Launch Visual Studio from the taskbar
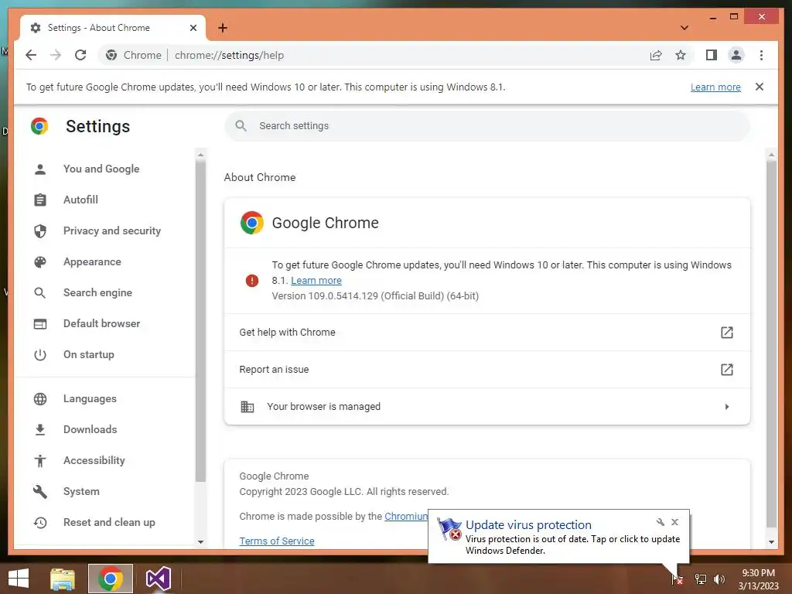 (158, 579)
